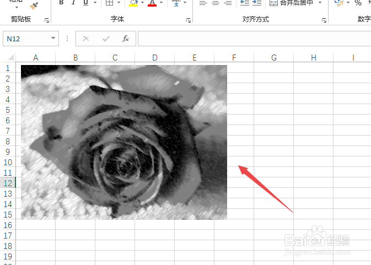Open borders dropdown arrow
Screen dimensions: 371x265
coord(119,3)
